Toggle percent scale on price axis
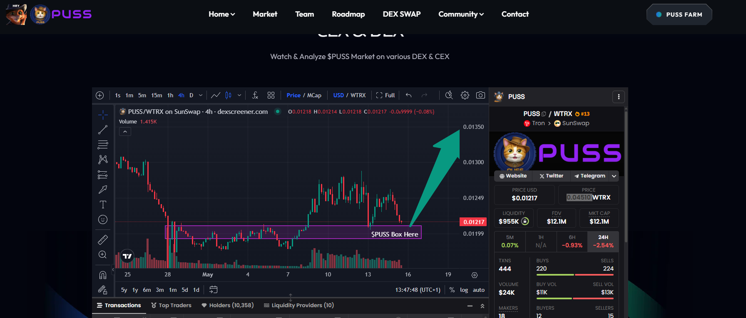Viewport: 746px width, 318px height. click(x=452, y=290)
